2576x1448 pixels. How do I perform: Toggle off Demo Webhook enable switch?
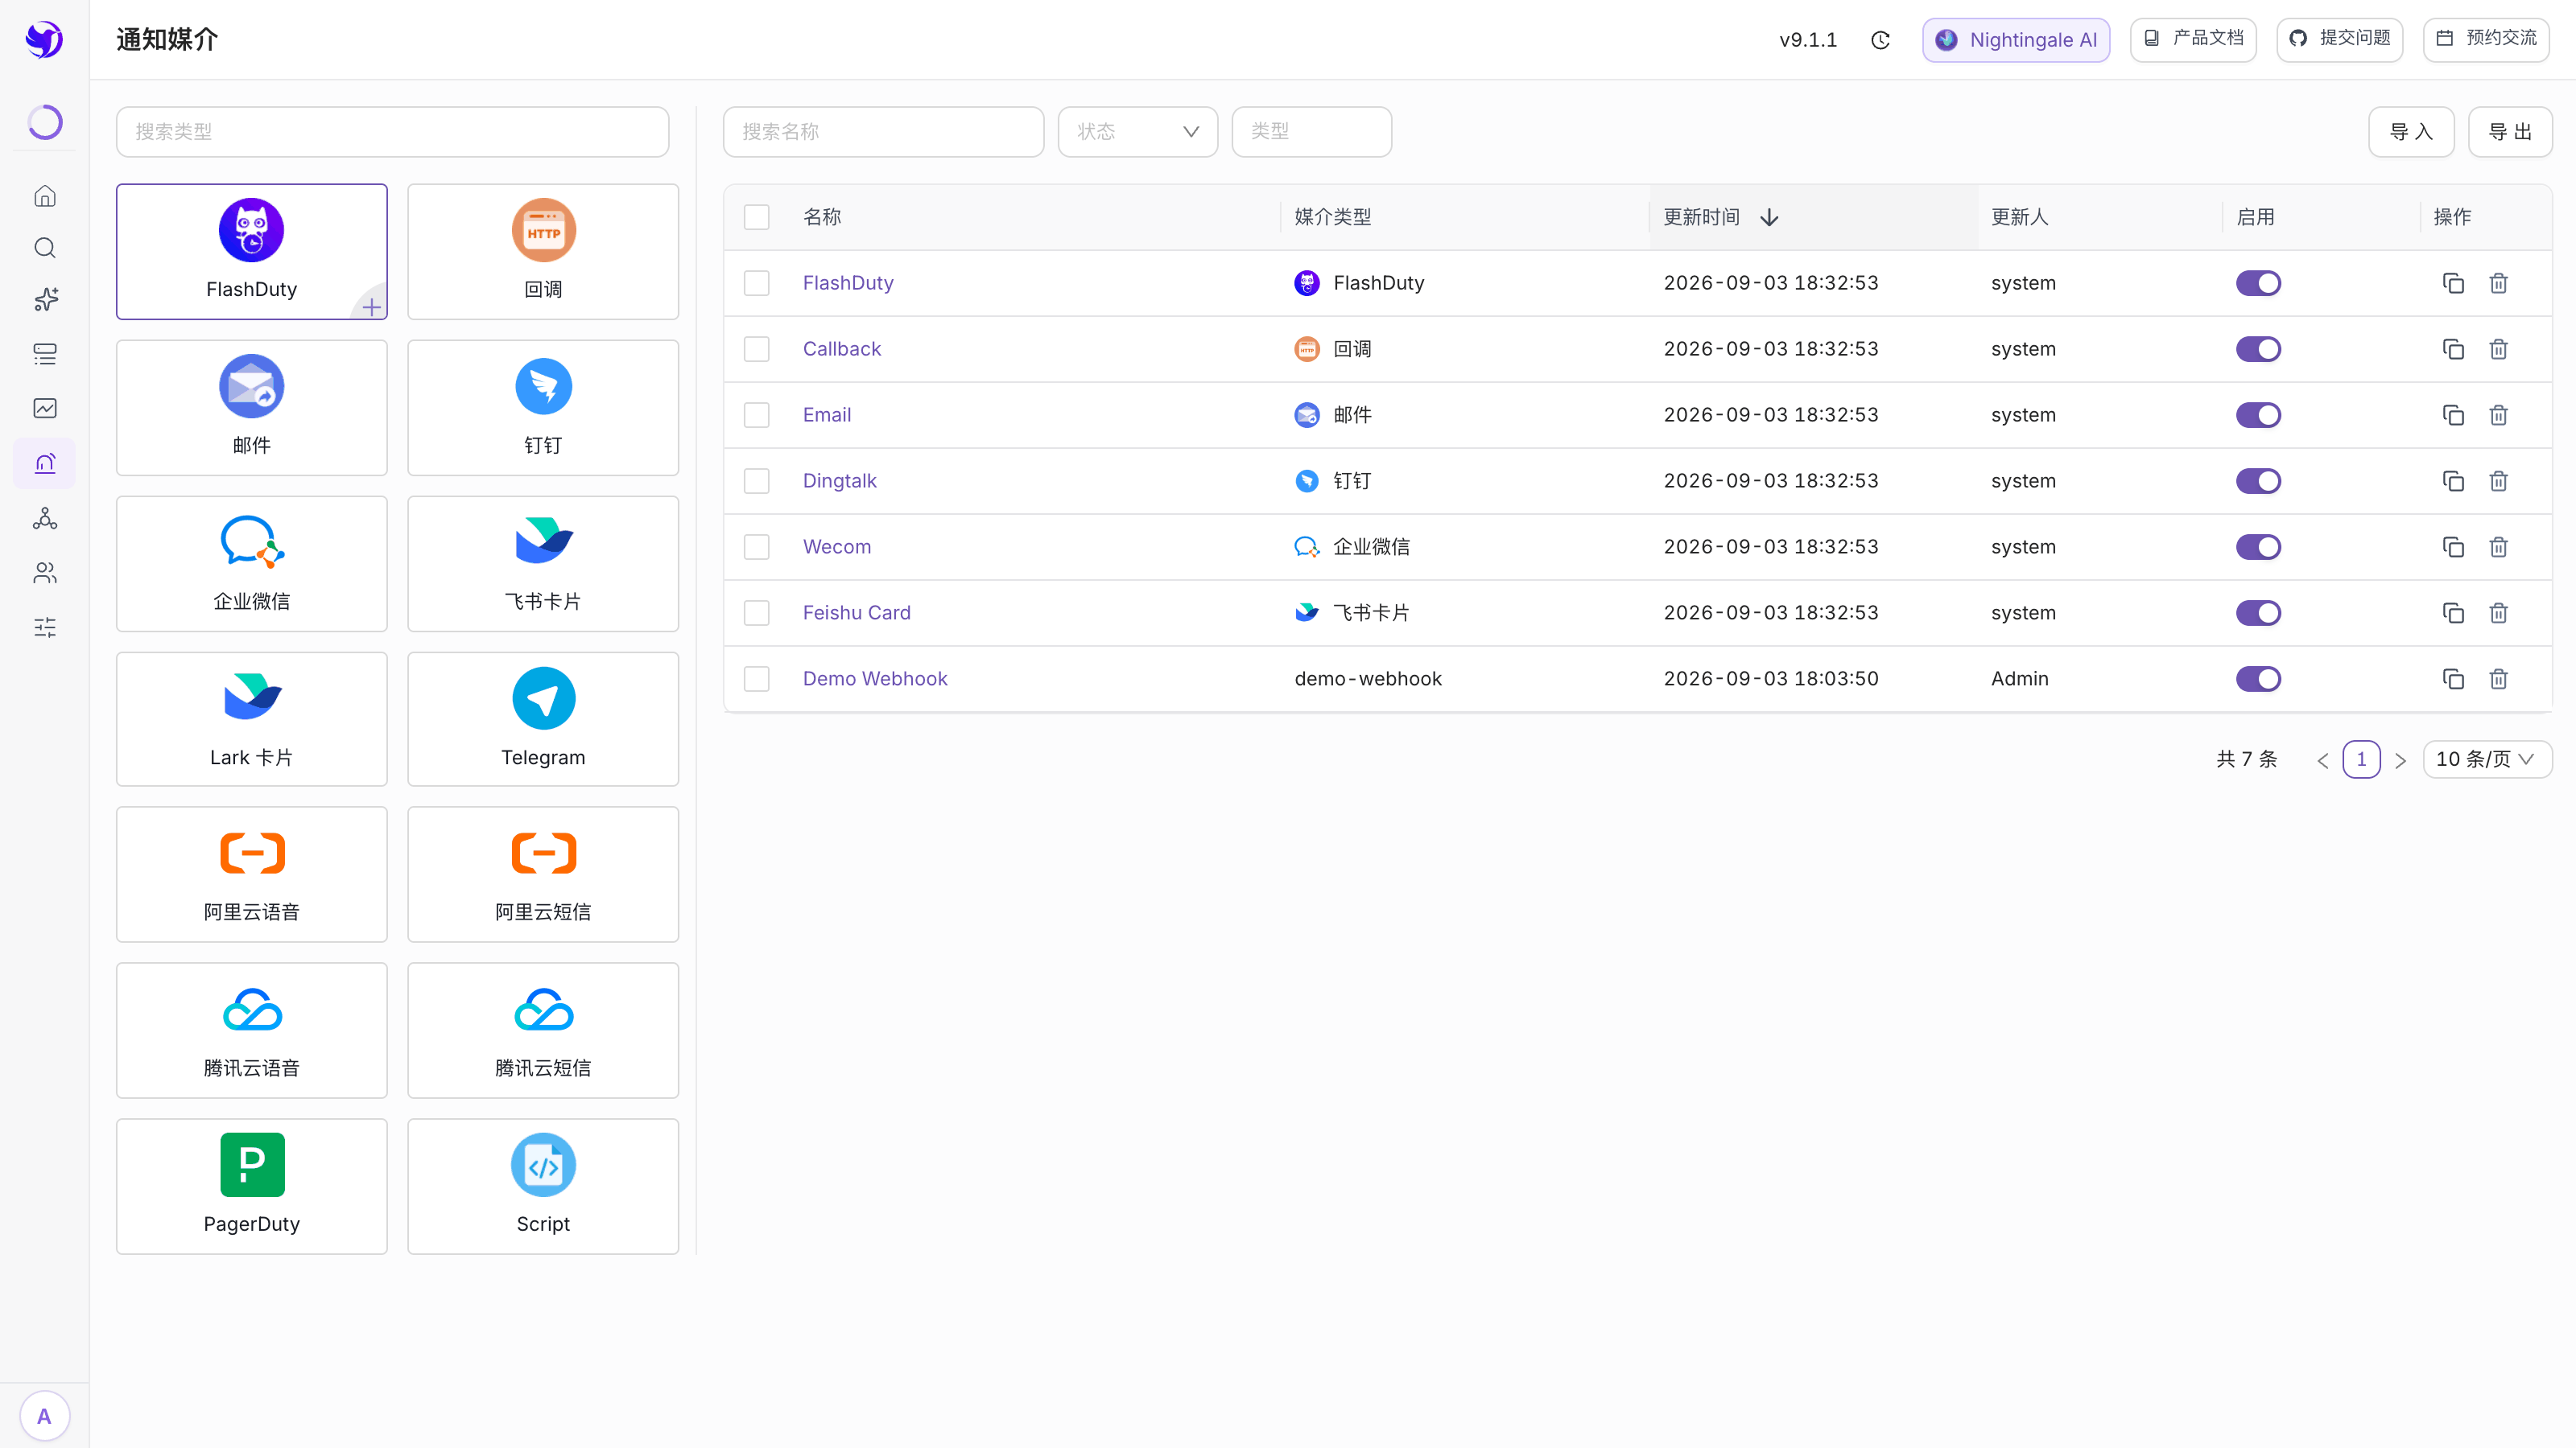click(2258, 678)
